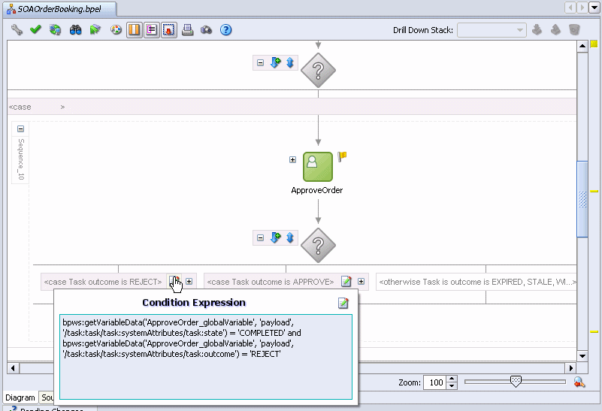Click the zoom-to-fit magnifier icon
This screenshot has width=602, height=411.
click(x=579, y=382)
